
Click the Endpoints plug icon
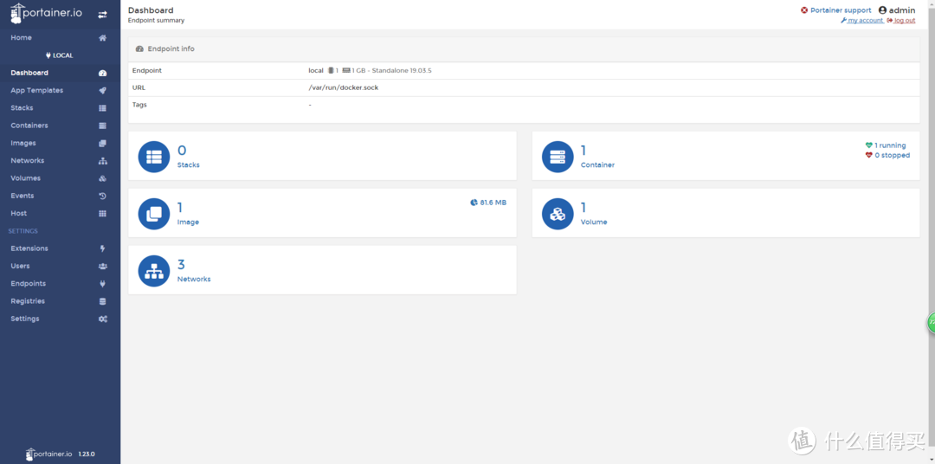pyautogui.click(x=102, y=284)
